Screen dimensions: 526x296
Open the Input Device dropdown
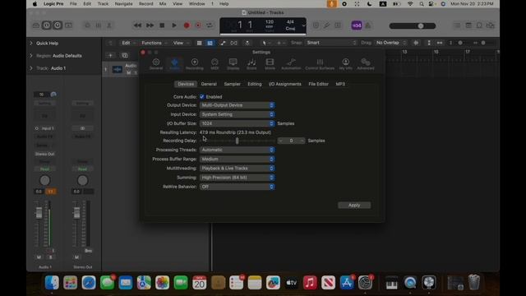click(x=238, y=114)
